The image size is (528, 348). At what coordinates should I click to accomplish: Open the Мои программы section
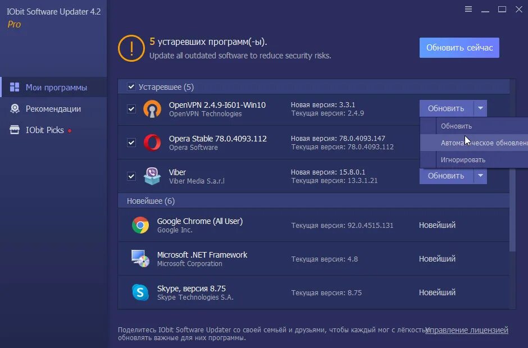54,87
